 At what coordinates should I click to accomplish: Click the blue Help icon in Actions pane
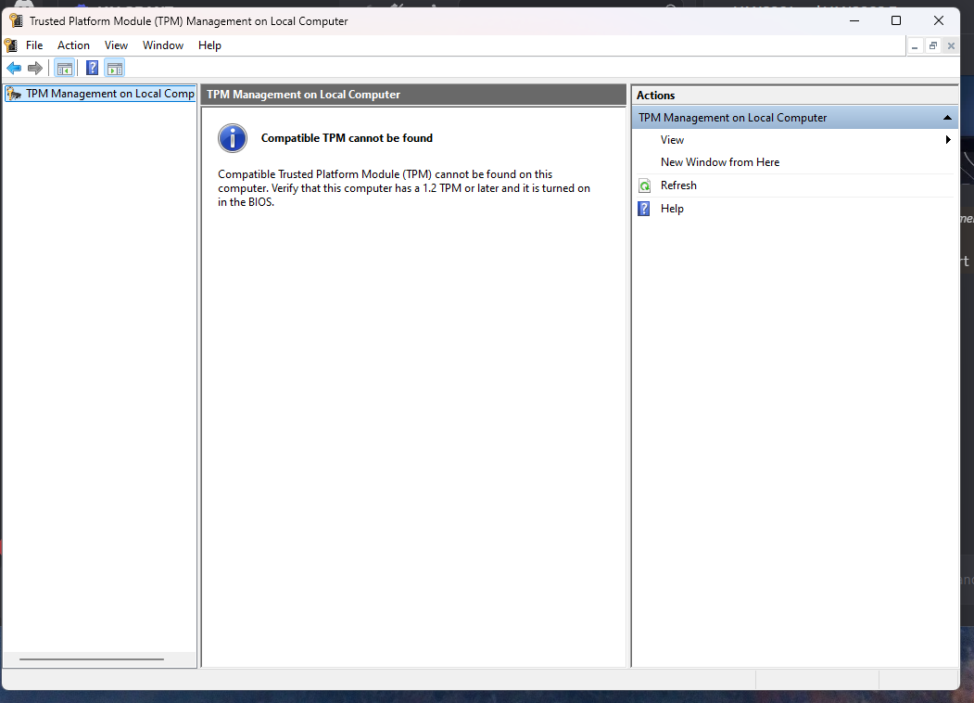point(644,209)
